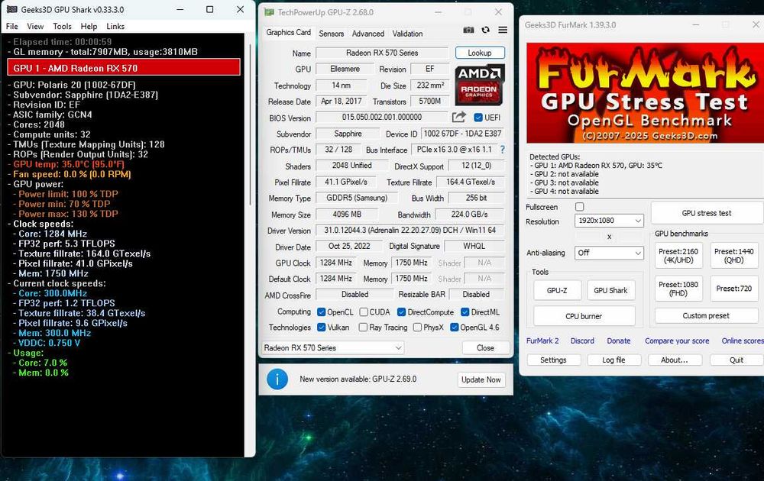Open the Discord link in FurMark
The width and height of the screenshot is (764, 481).
[x=582, y=341]
